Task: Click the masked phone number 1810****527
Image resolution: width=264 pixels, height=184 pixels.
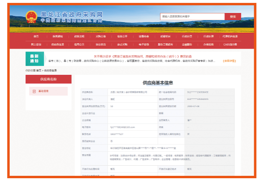Action: (x=117, y=134)
